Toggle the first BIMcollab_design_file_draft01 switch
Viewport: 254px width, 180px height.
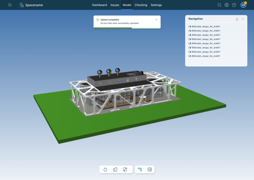pos(190,27)
